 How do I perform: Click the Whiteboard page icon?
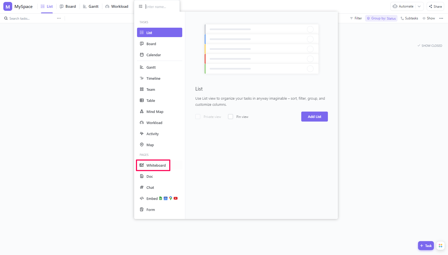click(142, 165)
